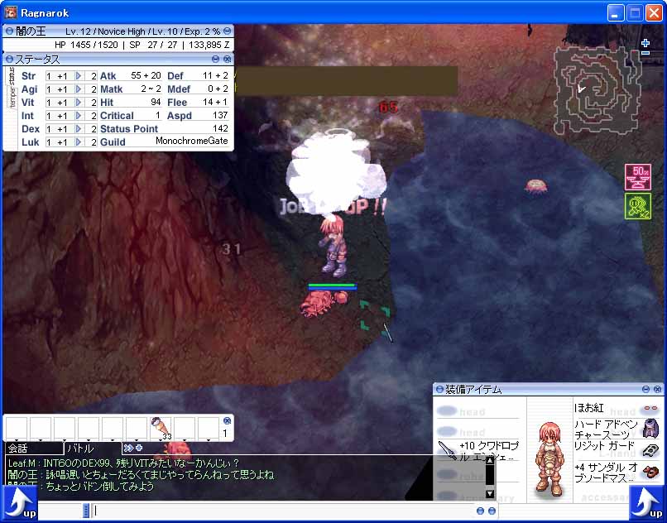Switch to the バトル chat tab

[91, 448]
